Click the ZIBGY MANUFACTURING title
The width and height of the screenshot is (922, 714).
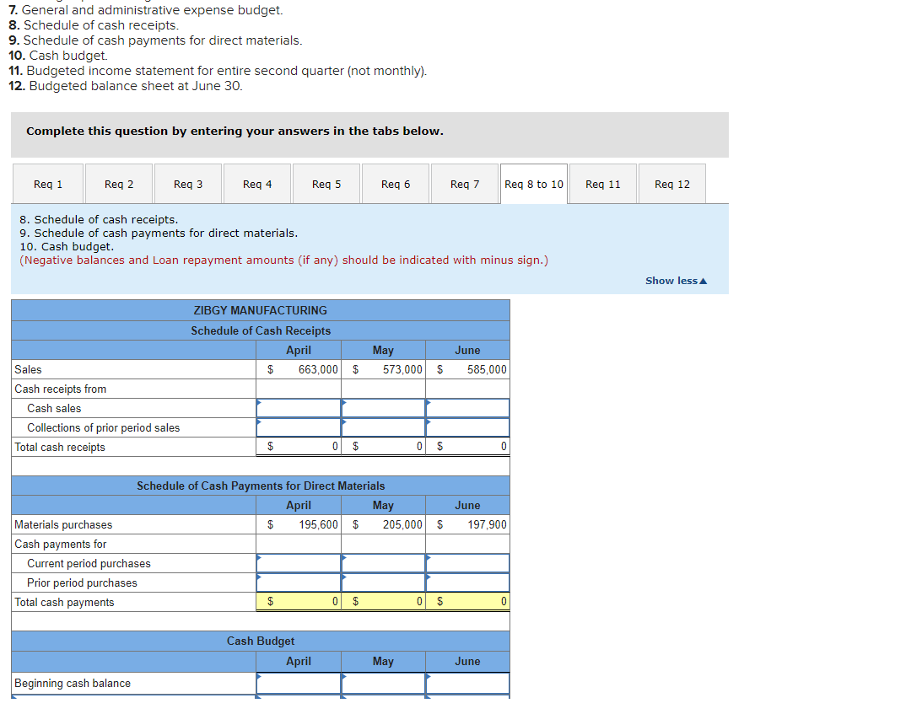(x=261, y=309)
